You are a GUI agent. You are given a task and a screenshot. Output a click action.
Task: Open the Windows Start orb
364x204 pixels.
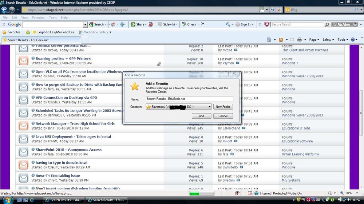coord(7,200)
